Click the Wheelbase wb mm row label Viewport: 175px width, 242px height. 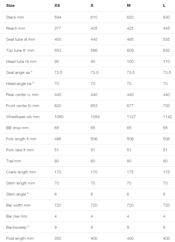23,117
